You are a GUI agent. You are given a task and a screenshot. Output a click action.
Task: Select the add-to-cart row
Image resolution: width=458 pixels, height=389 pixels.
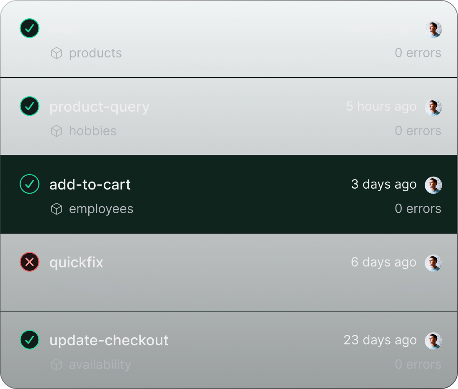(229, 194)
